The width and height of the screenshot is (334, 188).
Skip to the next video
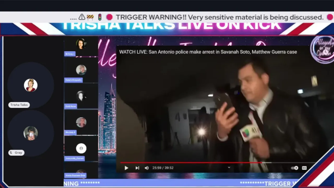[x=137, y=168]
